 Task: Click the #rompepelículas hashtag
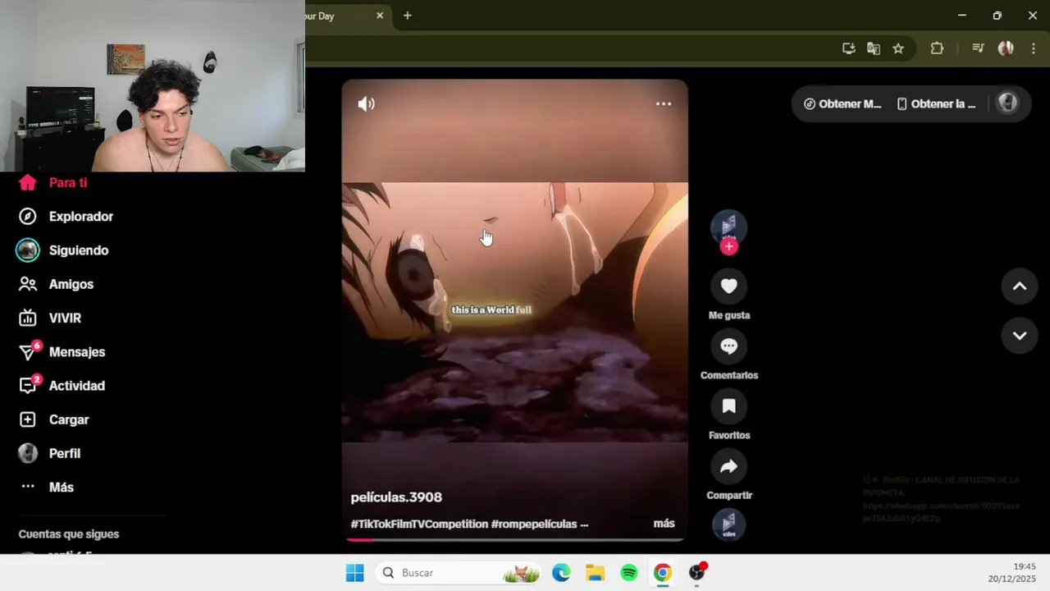[x=534, y=524]
